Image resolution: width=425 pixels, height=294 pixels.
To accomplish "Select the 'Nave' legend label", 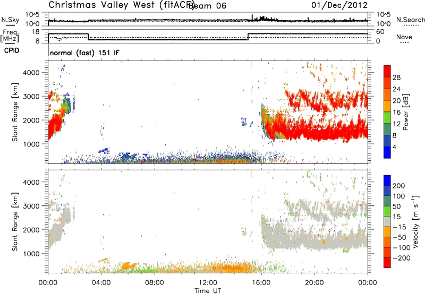I will pos(404,37).
